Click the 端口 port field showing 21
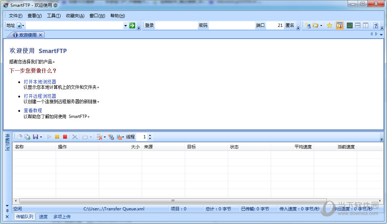The image size is (387, 224). tap(275, 25)
